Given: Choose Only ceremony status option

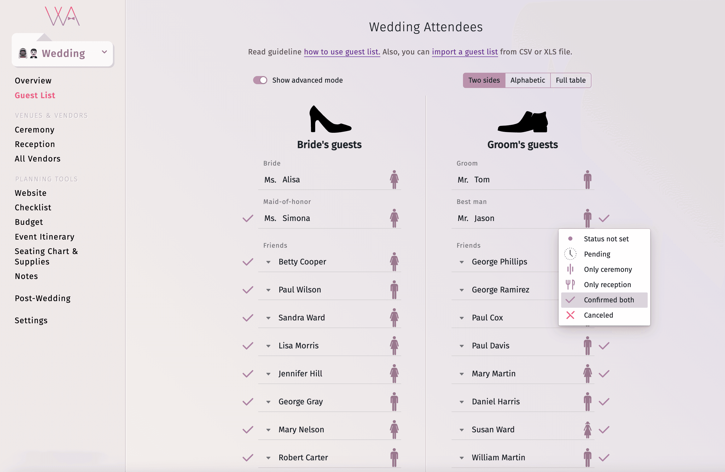Looking at the screenshot, I should (x=607, y=269).
